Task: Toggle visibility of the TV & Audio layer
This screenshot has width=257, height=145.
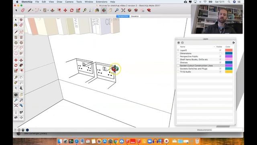Action: coord(220,72)
